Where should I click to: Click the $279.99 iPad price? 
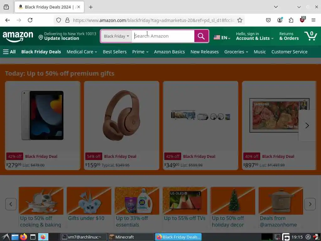coord(14,165)
